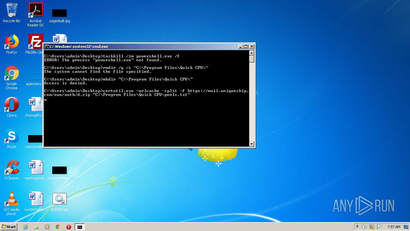
Task: Open FileZilla Client desktop shortcut
Action: pyautogui.click(x=35, y=44)
